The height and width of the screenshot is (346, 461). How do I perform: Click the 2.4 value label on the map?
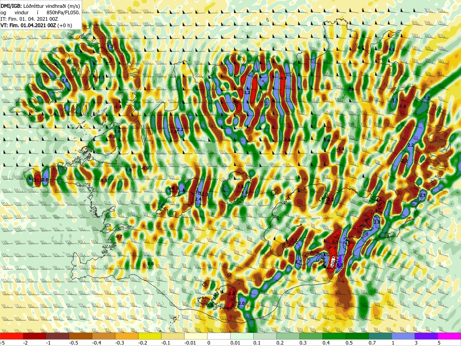point(198,199)
